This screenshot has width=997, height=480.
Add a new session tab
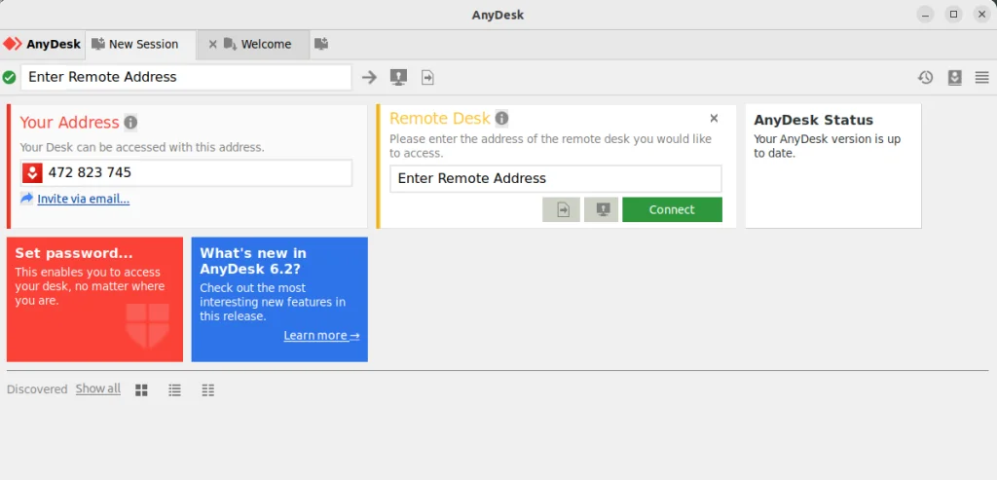tap(321, 44)
